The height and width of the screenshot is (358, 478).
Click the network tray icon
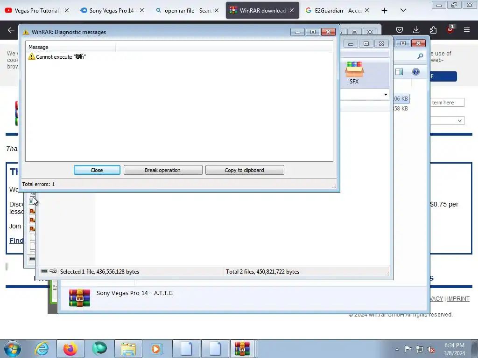point(420,349)
